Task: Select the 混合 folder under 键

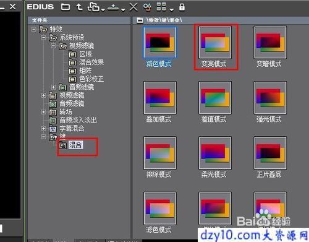Action: point(75,145)
